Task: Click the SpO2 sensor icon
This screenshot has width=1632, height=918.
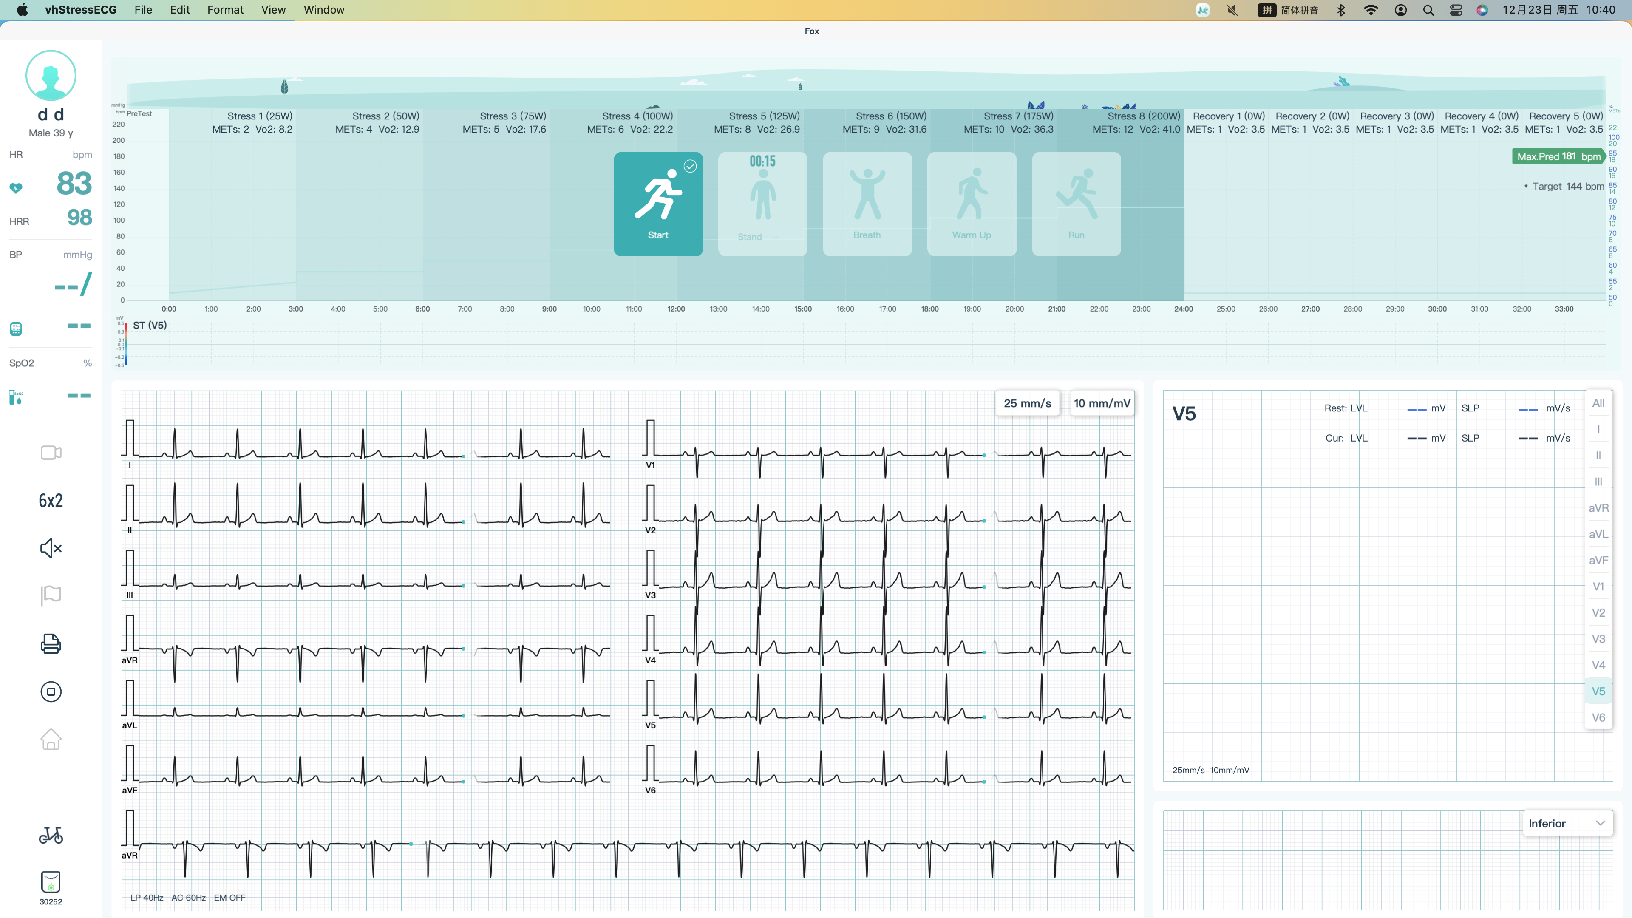Action: [x=17, y=397]
